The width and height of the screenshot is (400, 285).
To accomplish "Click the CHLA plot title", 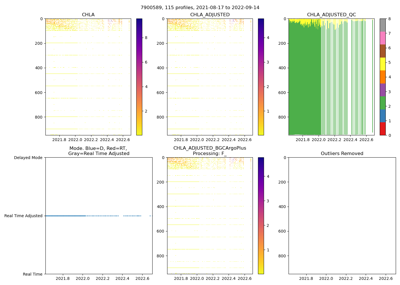I will 88,15.
